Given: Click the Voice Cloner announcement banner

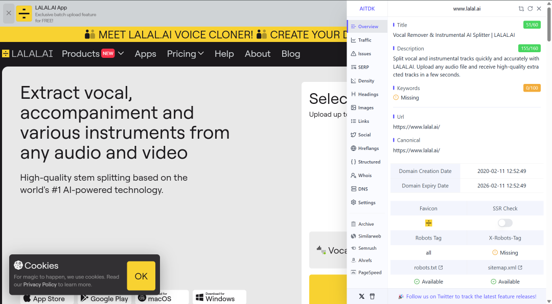Looking at the screenshot, I should pyautogui.click(x=173, y=35).
